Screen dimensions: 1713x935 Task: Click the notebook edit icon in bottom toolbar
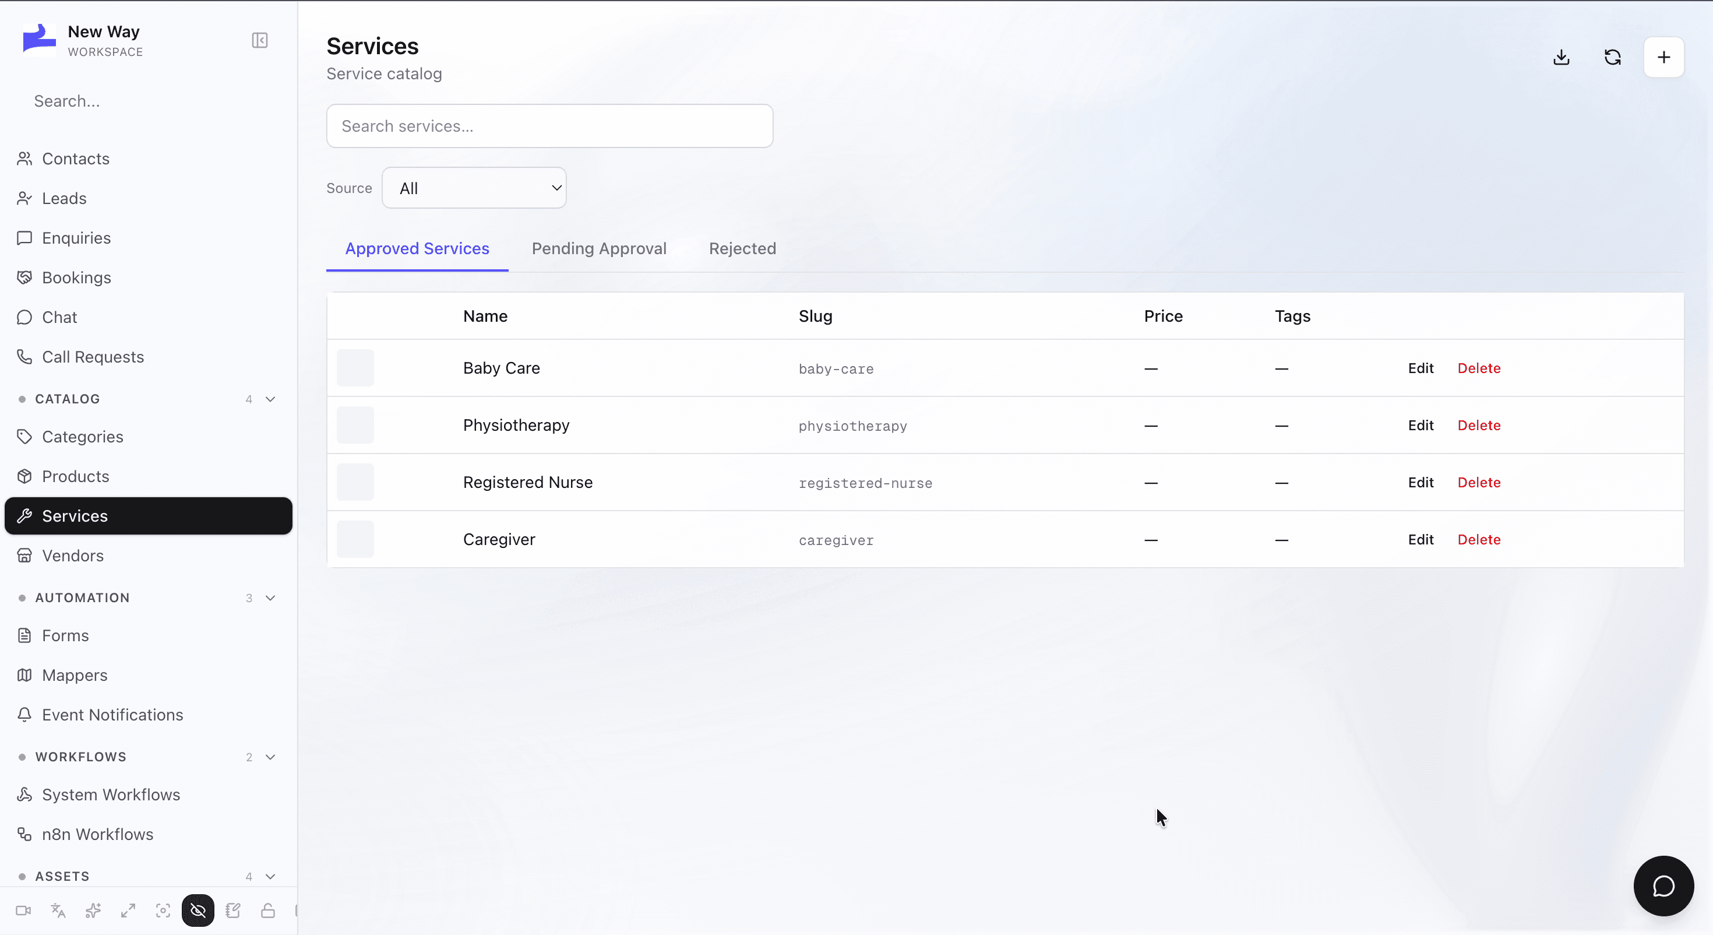[232, 911]
